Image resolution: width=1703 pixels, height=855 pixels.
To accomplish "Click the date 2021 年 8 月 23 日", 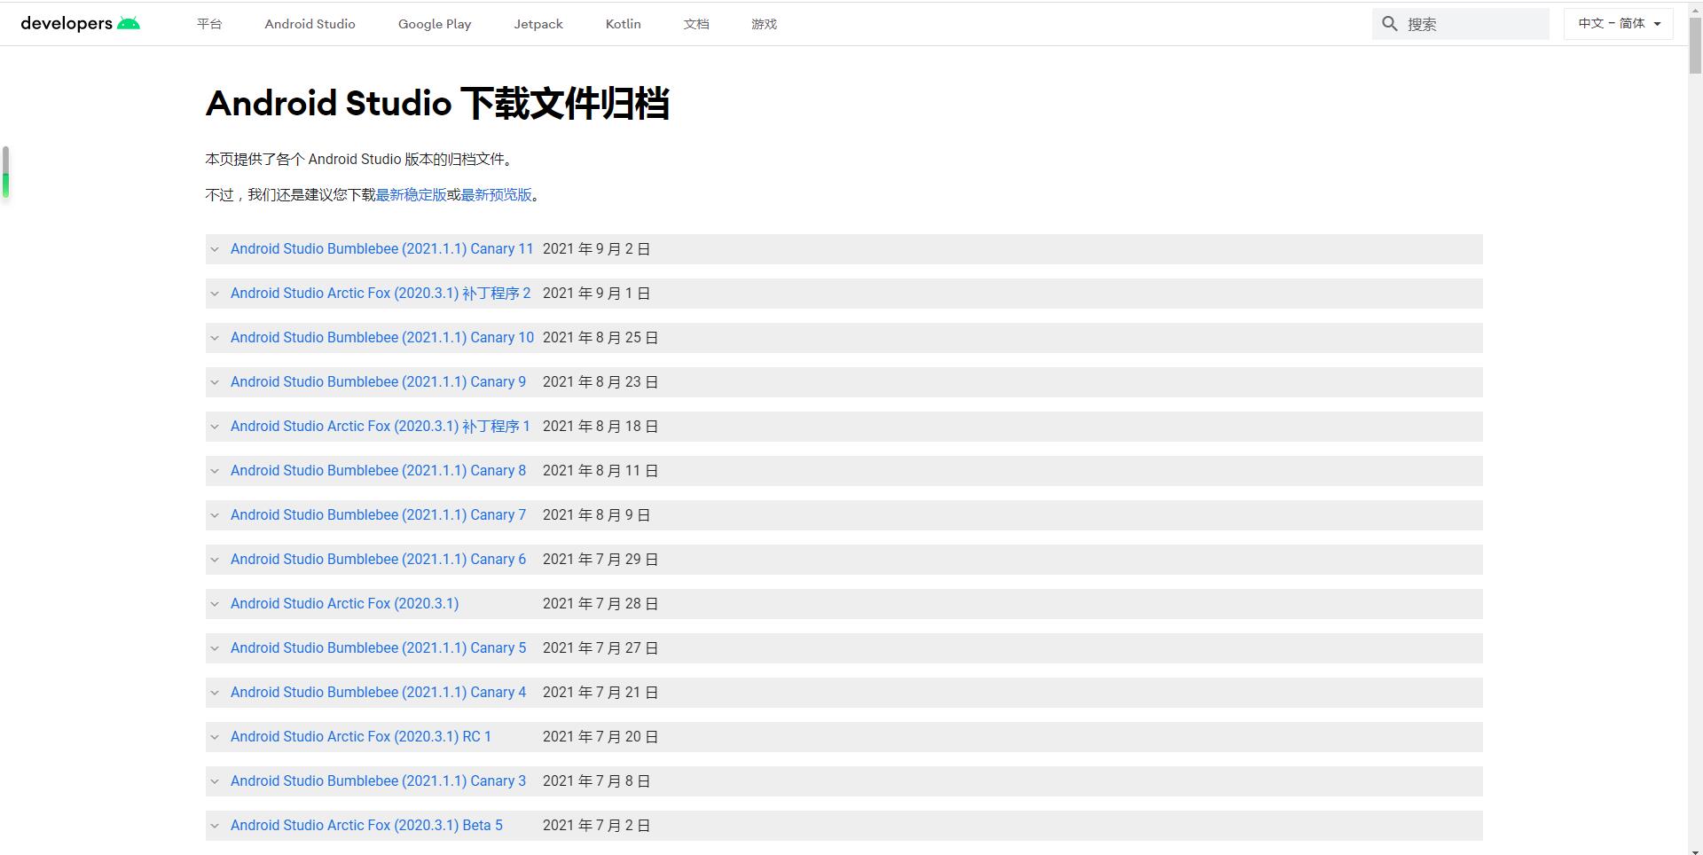I will click(x=600, y=382).
